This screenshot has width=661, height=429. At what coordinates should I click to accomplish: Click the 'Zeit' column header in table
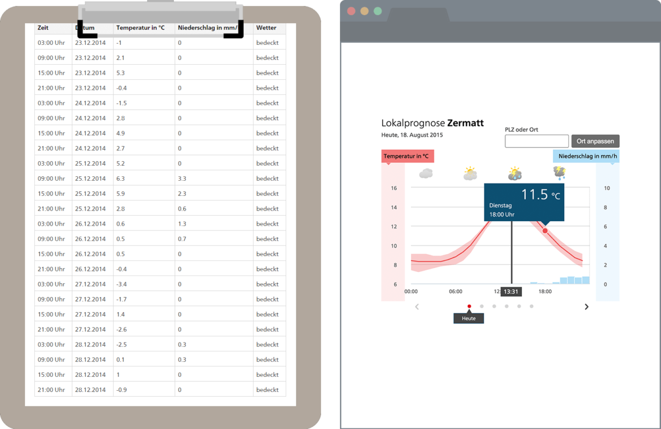[43, 28]
